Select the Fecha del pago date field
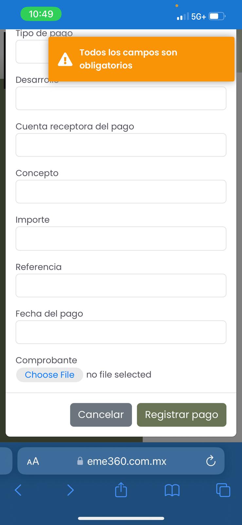The image size is (242, 525). (121, 332)
